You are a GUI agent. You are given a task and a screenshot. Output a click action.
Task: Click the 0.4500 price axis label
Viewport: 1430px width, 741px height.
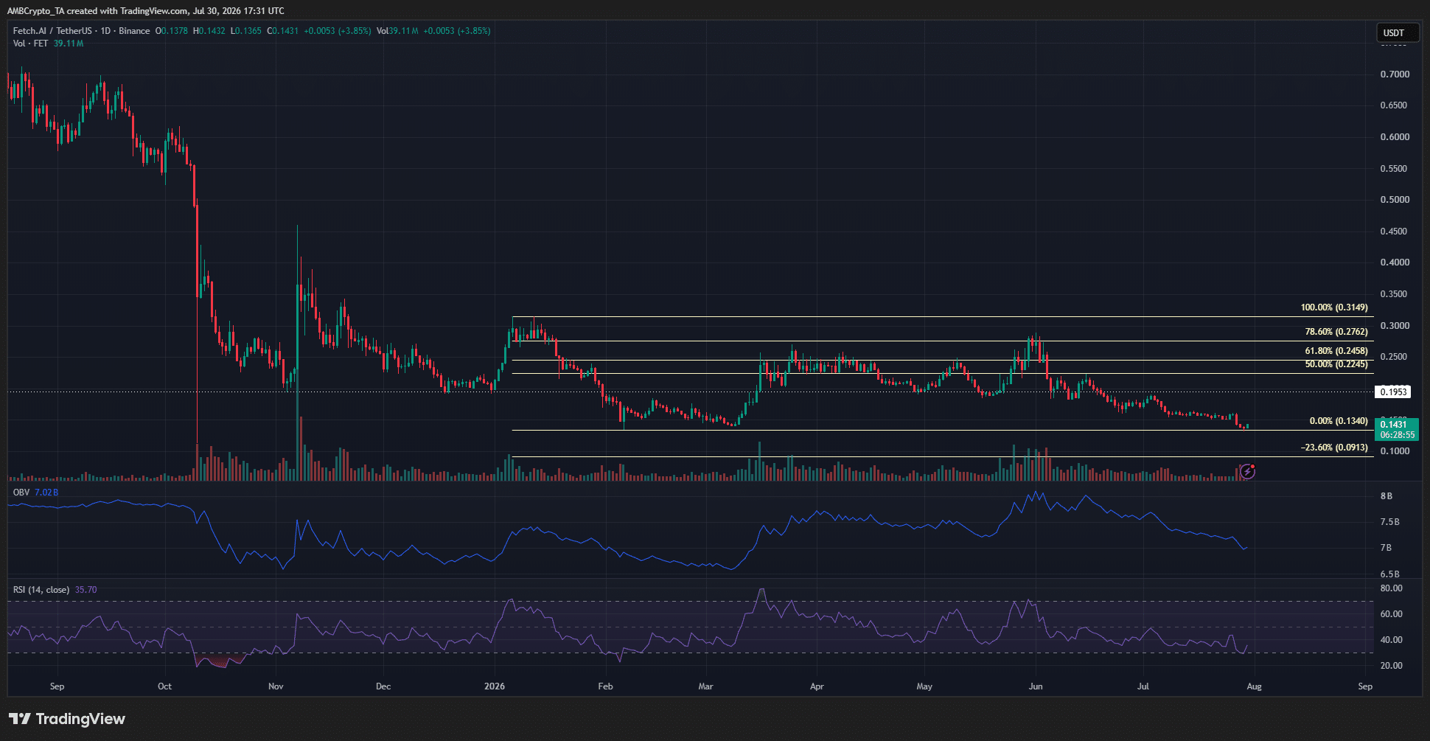[x=1394, y=232]
